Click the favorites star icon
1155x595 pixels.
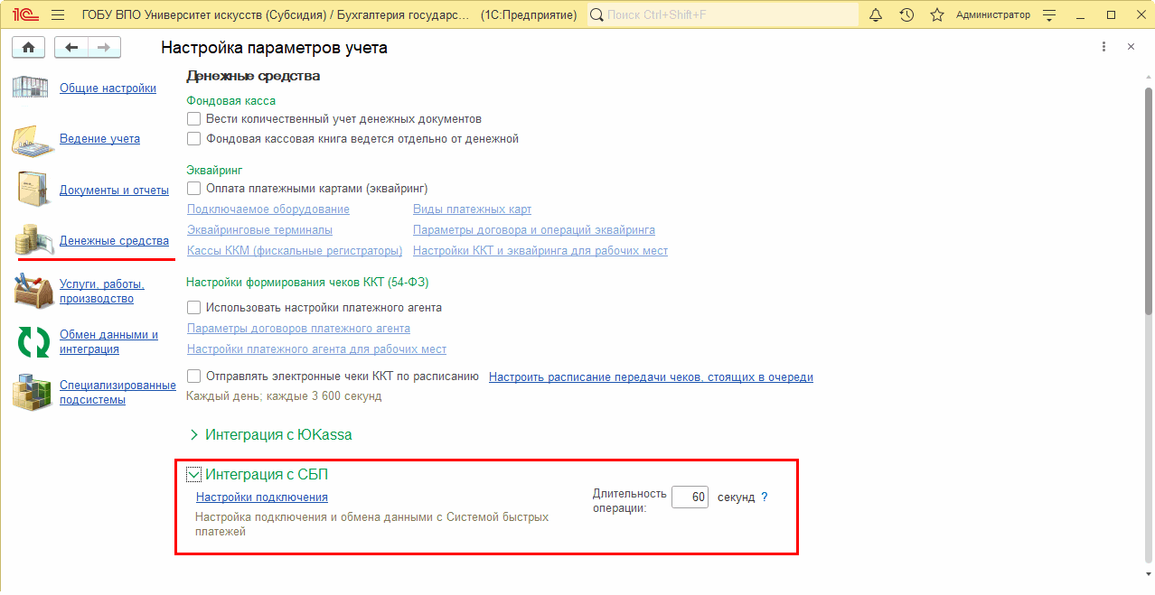coord(937,15)
